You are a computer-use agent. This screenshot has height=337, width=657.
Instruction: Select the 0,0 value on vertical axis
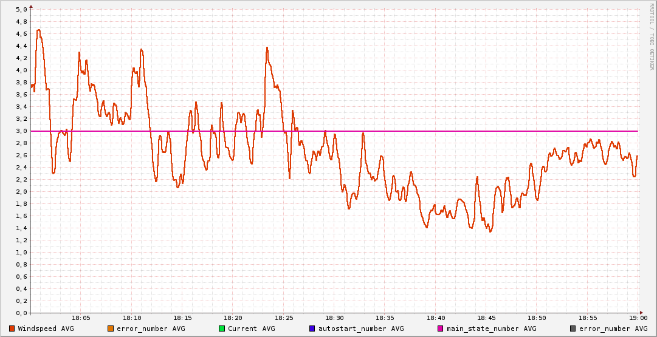(21, 313)
